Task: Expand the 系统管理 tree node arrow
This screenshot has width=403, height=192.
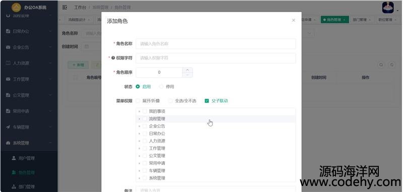Action: point(140,178)
